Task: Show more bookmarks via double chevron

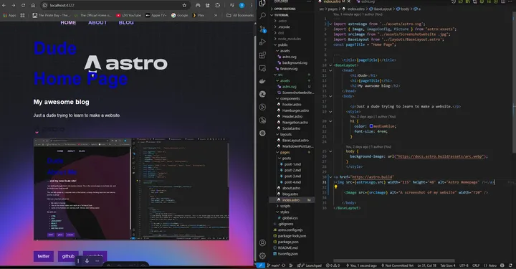Action: coord(216,15)
